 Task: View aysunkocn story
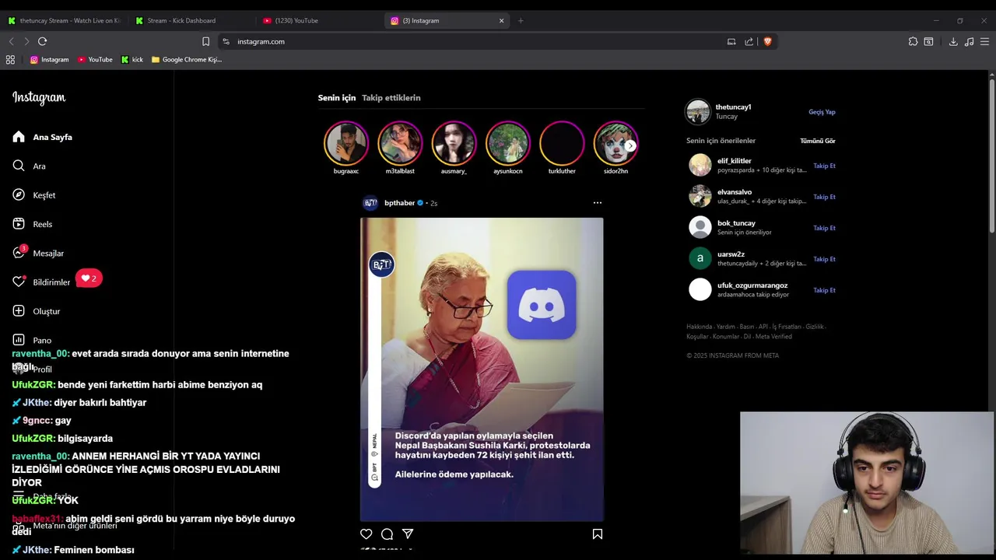[x=508, y=143]
